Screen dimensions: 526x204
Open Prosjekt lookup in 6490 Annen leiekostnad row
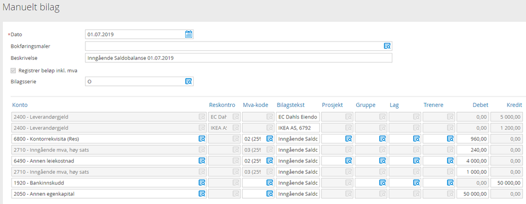click(x=348, y=160)
